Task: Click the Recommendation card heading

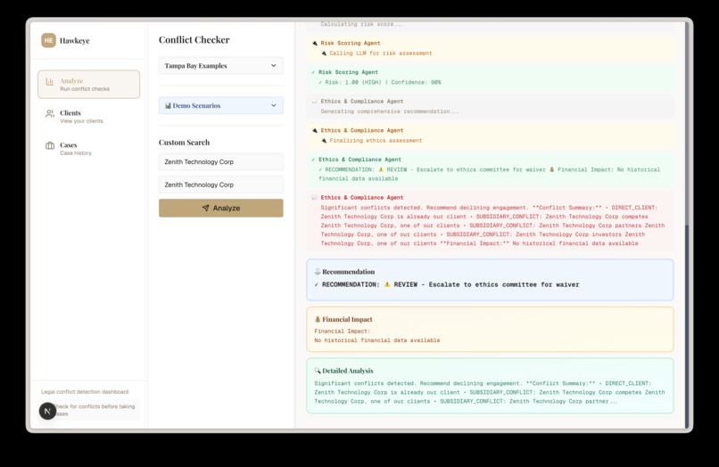Action: [348, 272]
